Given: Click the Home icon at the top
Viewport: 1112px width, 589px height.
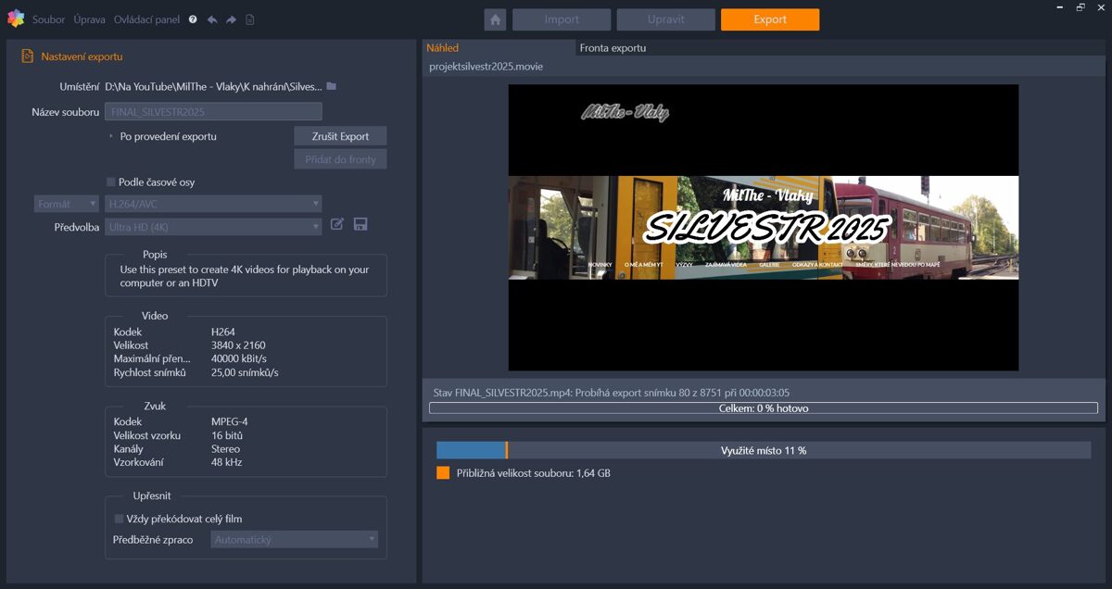Looking at the screenshot, I should coord(496,19).
